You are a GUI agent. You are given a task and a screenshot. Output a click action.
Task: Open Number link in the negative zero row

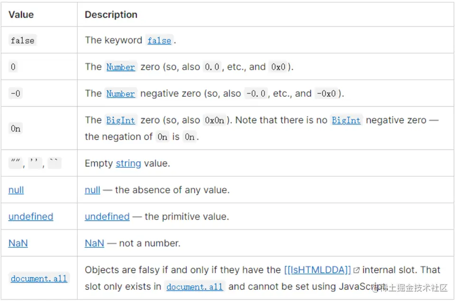pyautogui.click(x=120, y=94)
